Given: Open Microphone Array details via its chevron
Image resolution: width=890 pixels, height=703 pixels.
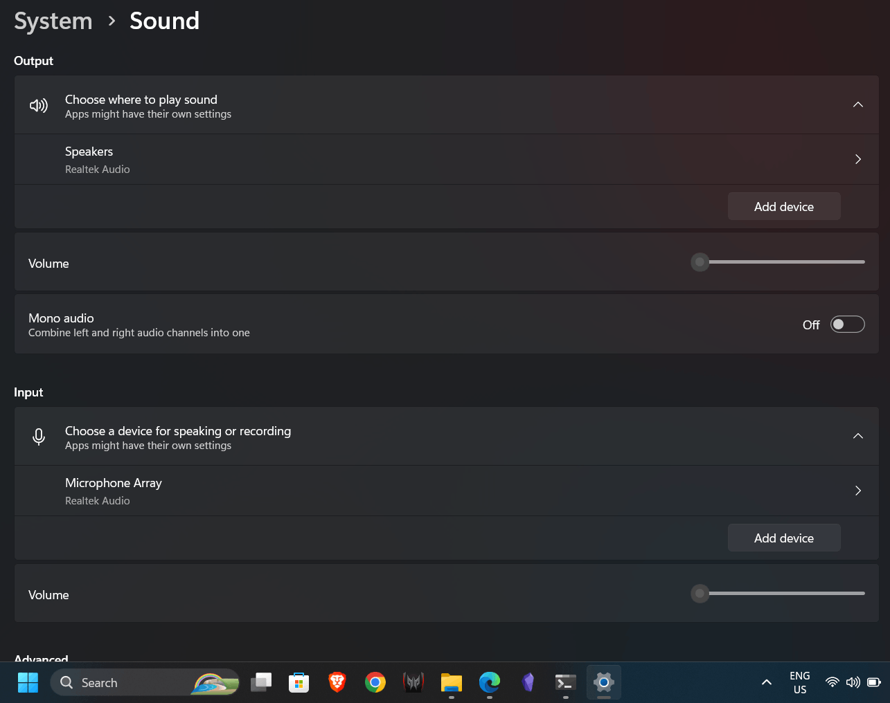Looking at the screenshot, I should (857, 491).
